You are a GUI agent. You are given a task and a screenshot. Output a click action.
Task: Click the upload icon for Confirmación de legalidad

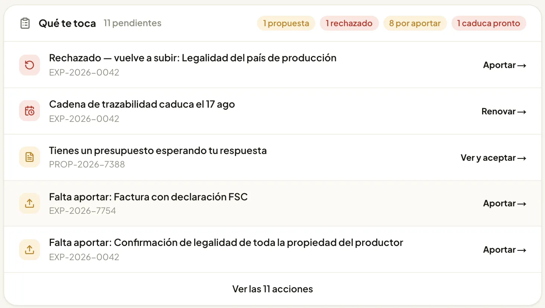click(30, 250)
